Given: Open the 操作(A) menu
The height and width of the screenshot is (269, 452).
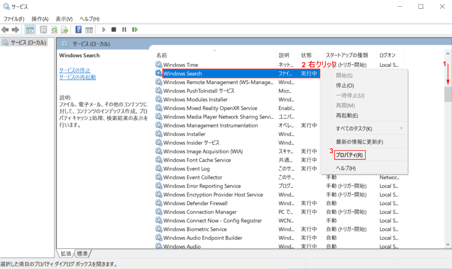Looking at the screenshot, I should click(x=40, y=19).
